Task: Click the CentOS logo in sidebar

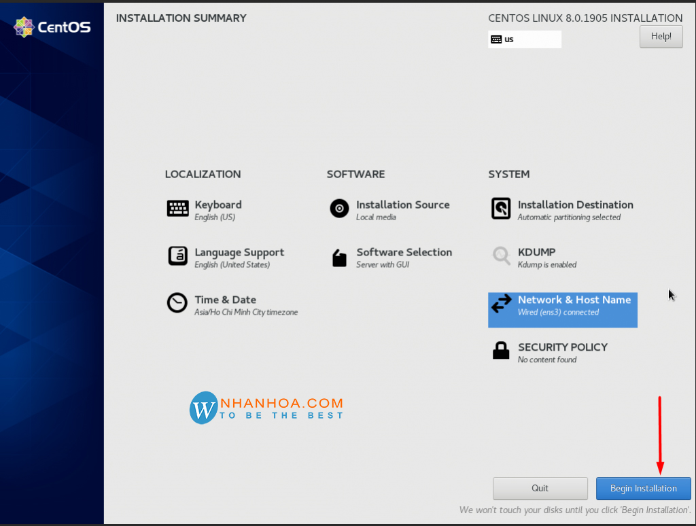Action: point(52,27)
